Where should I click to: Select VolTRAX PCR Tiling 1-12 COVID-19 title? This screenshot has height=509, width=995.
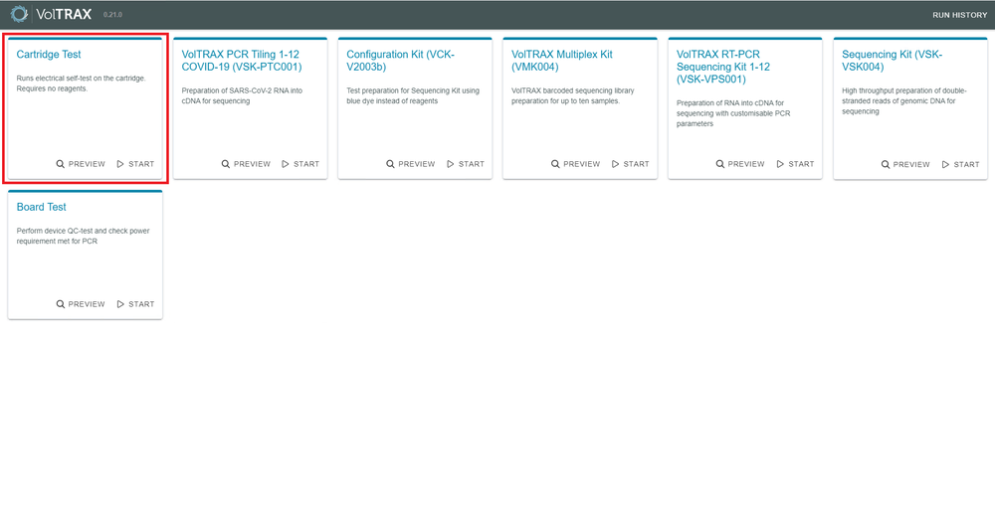pos(242,61)
